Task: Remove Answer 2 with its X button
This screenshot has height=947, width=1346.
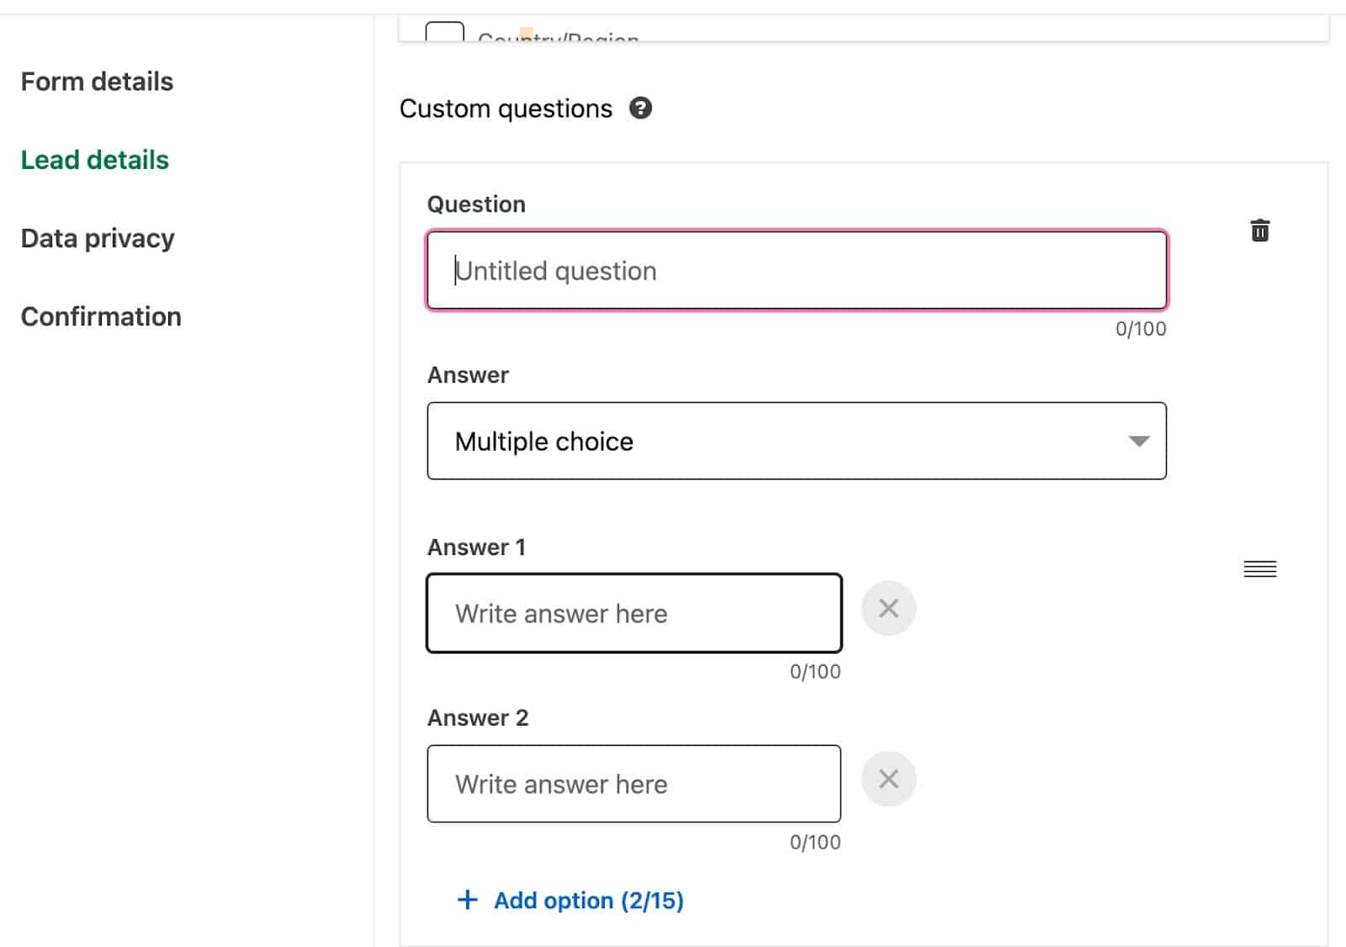Action: tap(888, 778)
